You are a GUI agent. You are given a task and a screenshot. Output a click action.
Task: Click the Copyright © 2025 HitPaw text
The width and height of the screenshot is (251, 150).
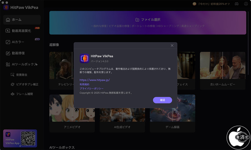[x=105, y=93]
